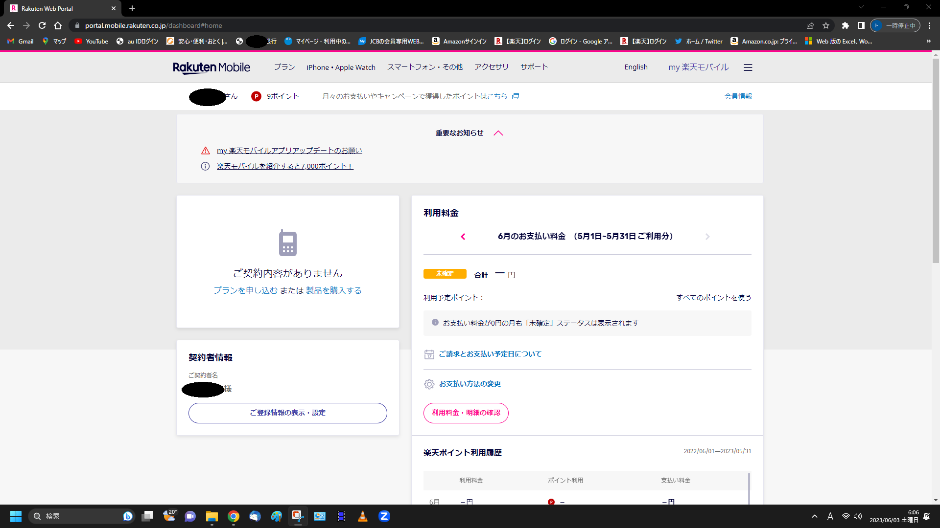This screenshot has height=528, width=940.
Task: Open the hamburger menu icon
Action: [x=748, y=67]
